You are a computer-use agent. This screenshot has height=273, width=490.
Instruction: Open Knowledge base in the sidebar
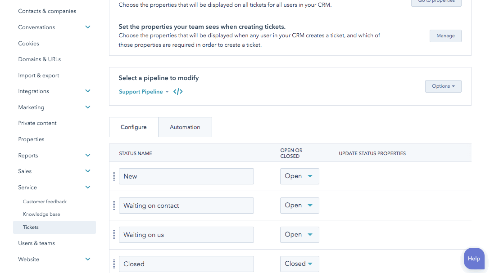pyautogui.click(x=41, y=215)
